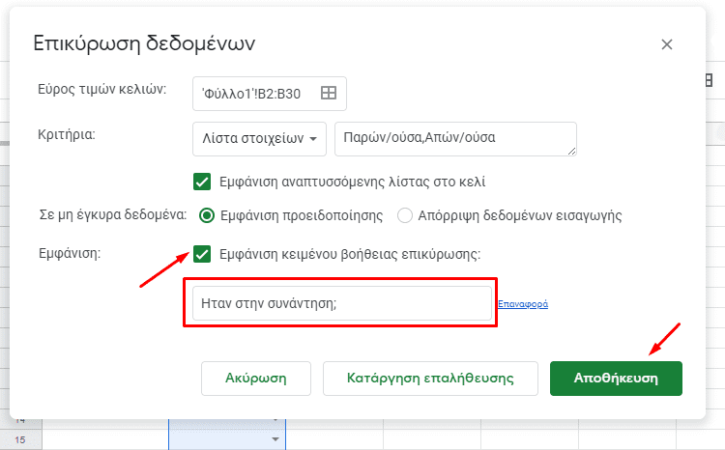The image size is (725, 450).
Task: Uncheck 'Εμφάνιση κειμένου βοήθειας επικύρωσης' checkbox
Action: [202, 254]
